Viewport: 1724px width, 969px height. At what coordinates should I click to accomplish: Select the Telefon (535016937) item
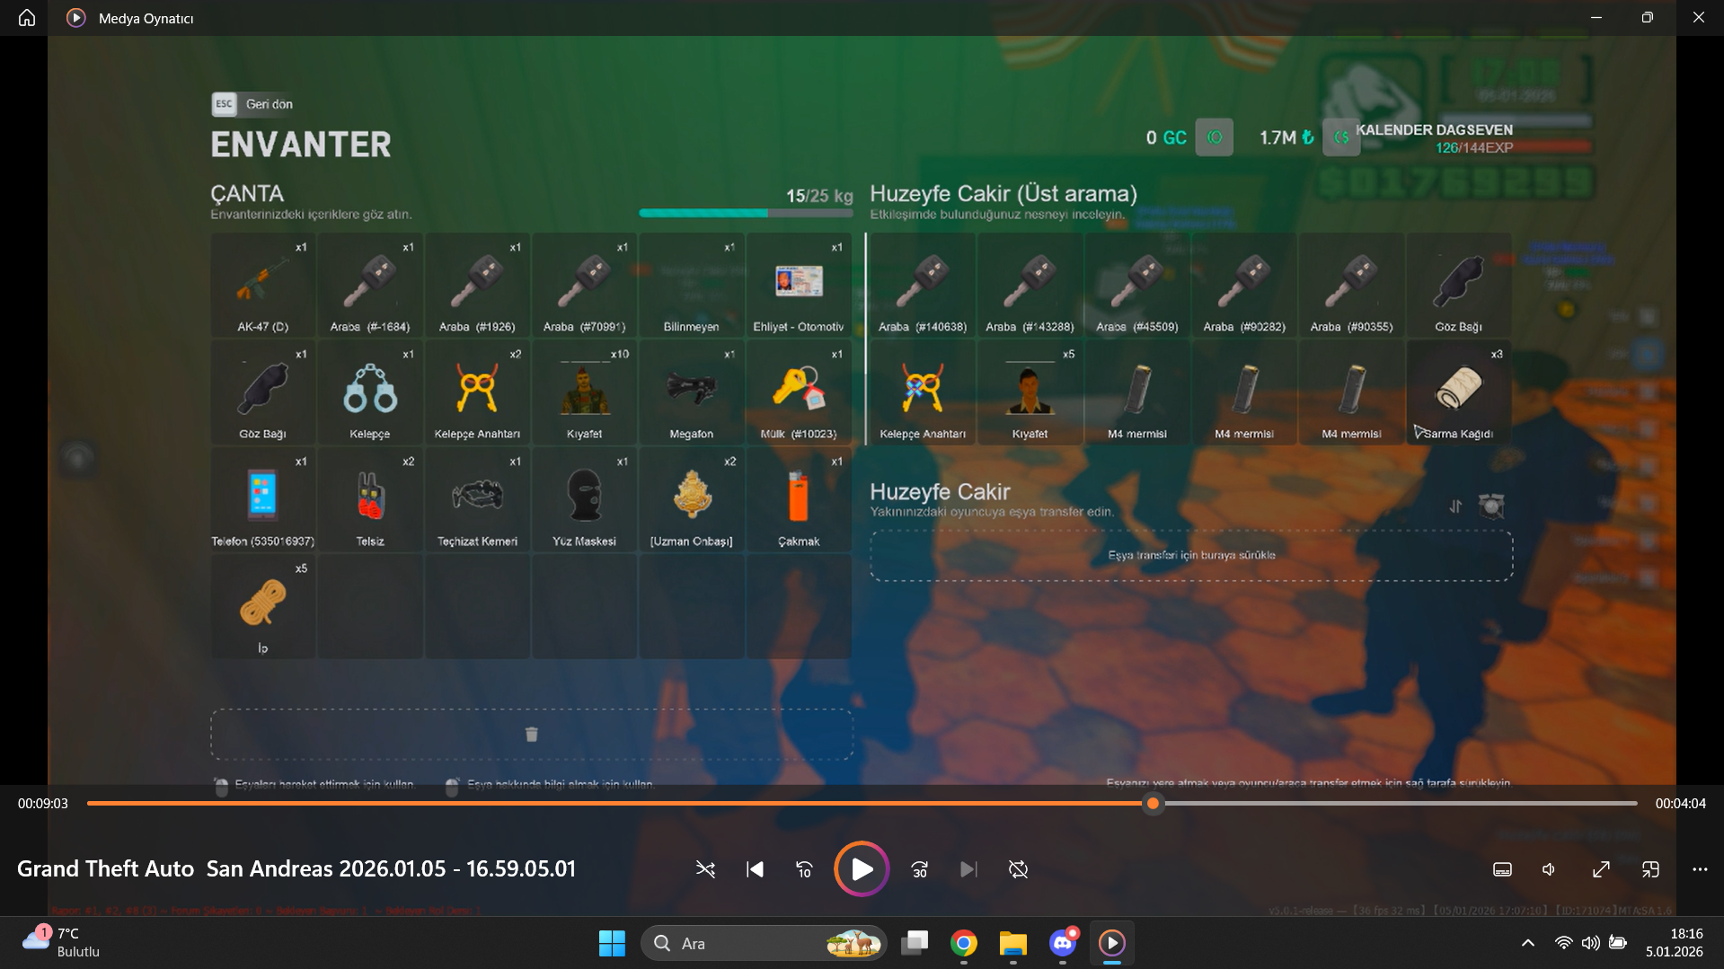(262, 499)
